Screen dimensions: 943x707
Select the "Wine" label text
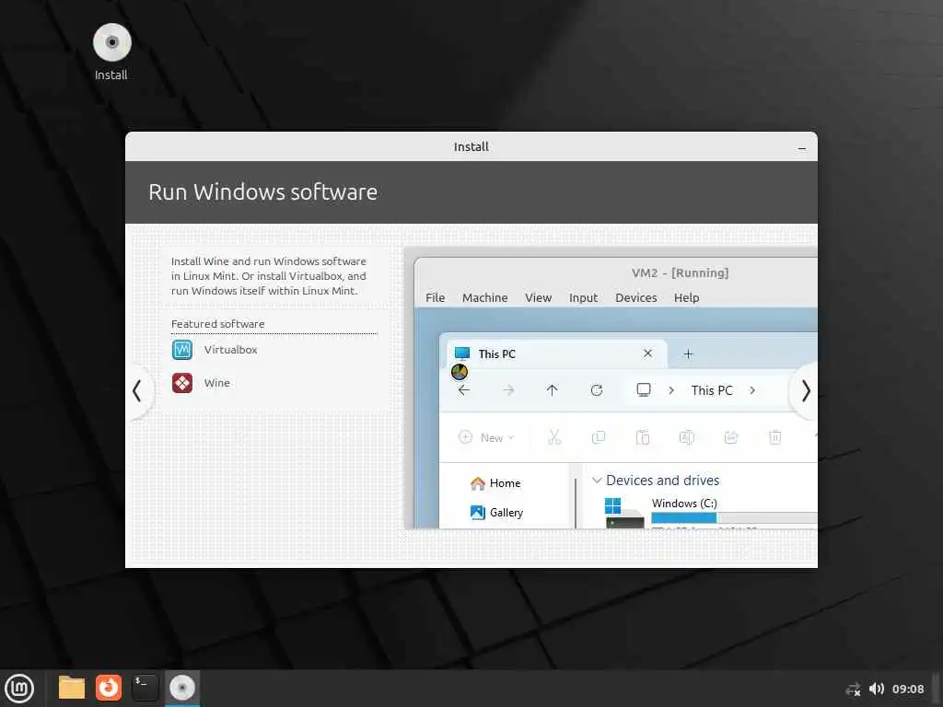point(217,383)
